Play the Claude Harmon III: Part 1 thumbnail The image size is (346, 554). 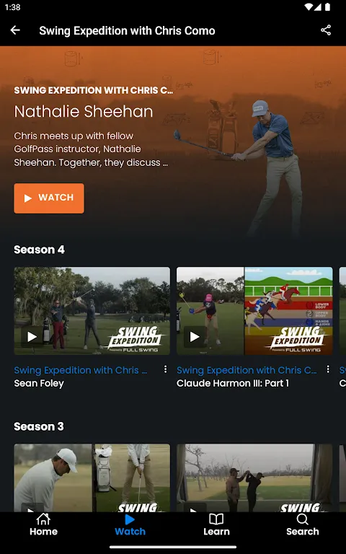[x=254, y=311]
